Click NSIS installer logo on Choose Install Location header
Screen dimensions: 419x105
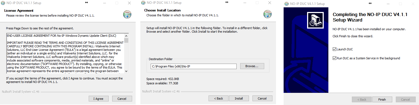267,14
